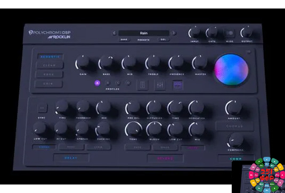Click the FEEDBACK knob
Viewport: 285px width, 193px height.
tap(83, 107)
